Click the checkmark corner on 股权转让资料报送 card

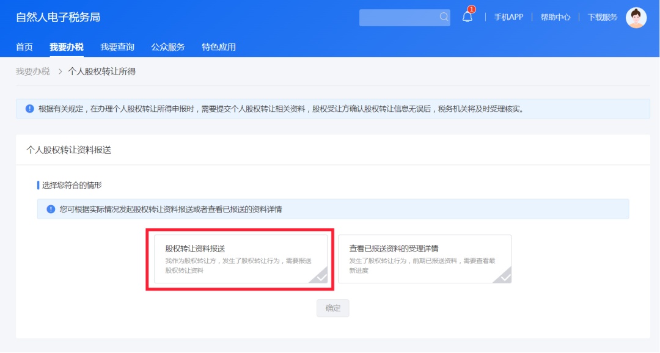pos(320,275)
